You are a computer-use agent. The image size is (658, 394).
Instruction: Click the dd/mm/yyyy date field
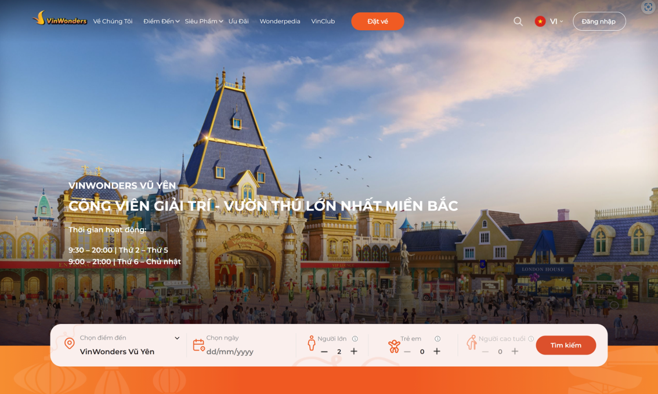click(230, 352)
